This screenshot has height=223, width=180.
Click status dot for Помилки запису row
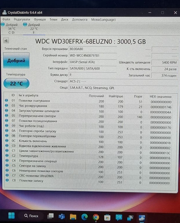pyautogui.click(x=7, y=180)
